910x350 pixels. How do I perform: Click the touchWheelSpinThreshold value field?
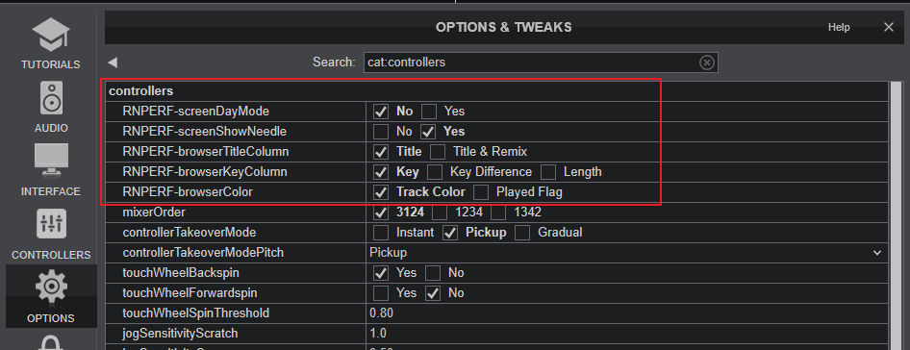[x=627, y=313]
